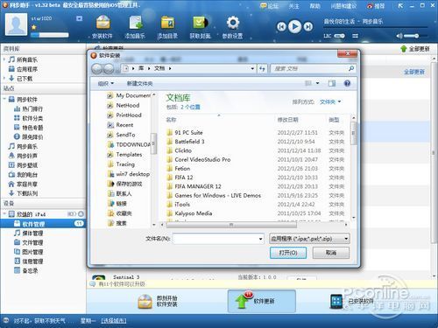Select TDDOWNLOAD in dialog navigation tree
Screen dimensions: 438x328
133,144
